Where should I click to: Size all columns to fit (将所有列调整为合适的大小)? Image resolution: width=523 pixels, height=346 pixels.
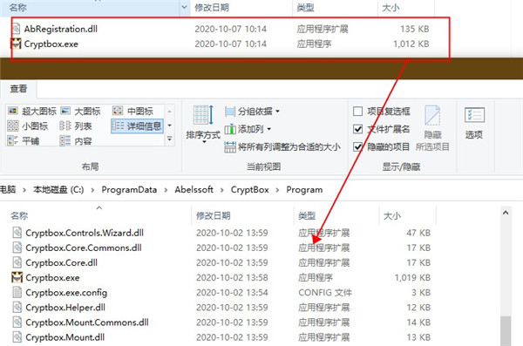(282, 146)
